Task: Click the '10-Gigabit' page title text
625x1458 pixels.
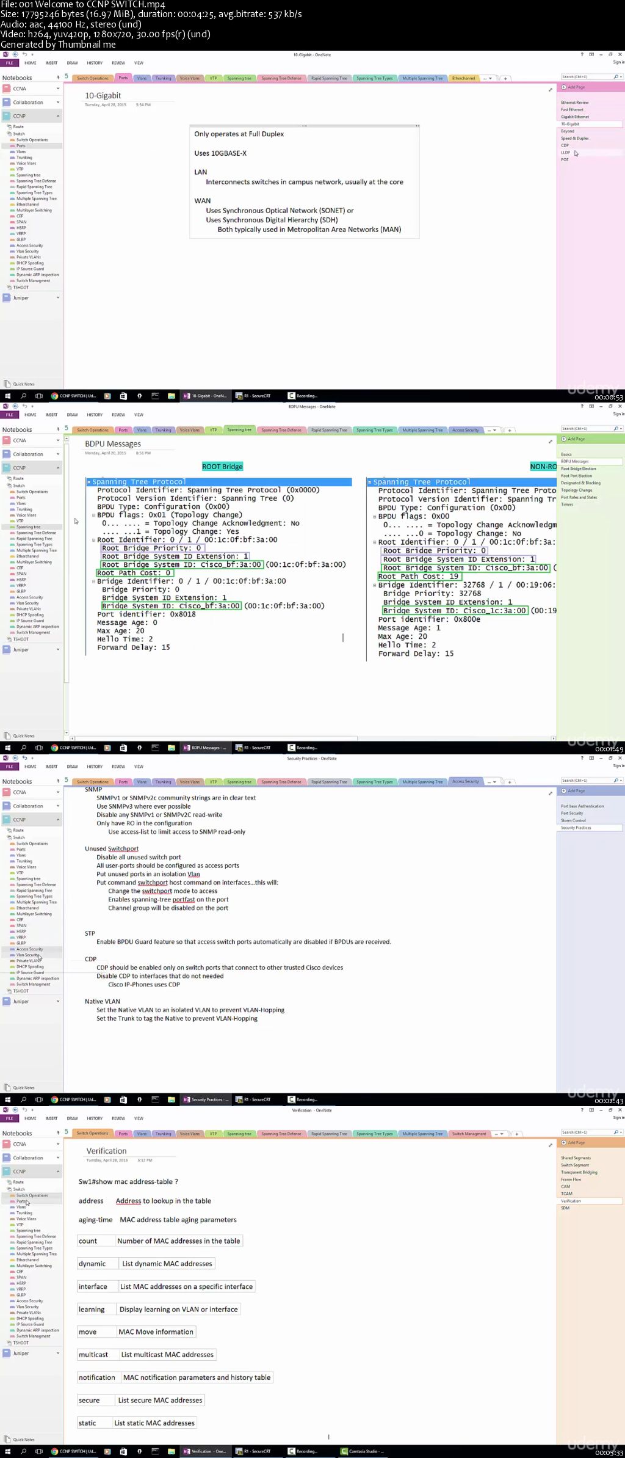Action: point(103,95)
